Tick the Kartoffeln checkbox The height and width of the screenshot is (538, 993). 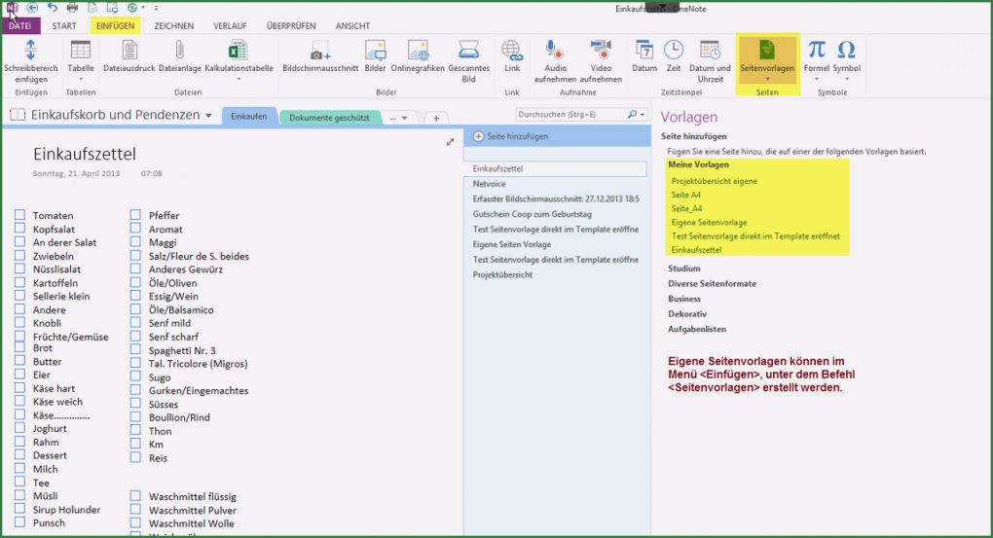[20, 282]
